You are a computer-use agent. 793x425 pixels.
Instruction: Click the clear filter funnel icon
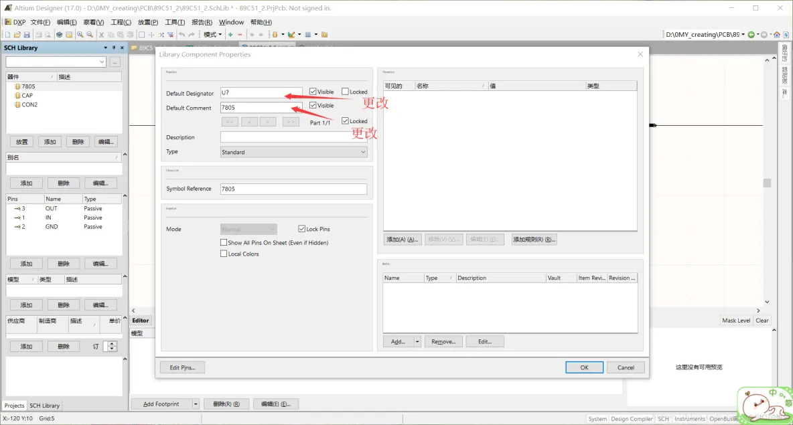coord(170,35)
